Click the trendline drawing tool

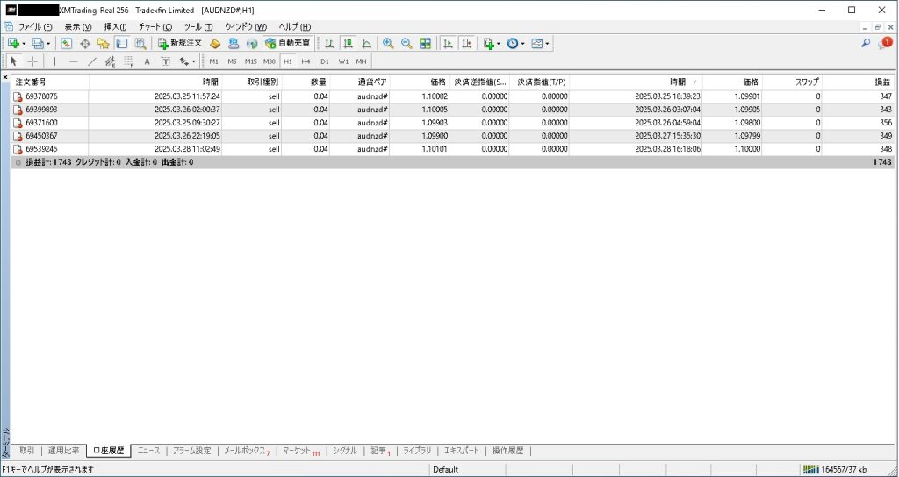[x=92, y=61]
